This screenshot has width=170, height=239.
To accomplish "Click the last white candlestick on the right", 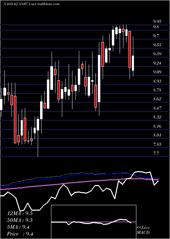I will pyautogui.click(x=133, y=63).
